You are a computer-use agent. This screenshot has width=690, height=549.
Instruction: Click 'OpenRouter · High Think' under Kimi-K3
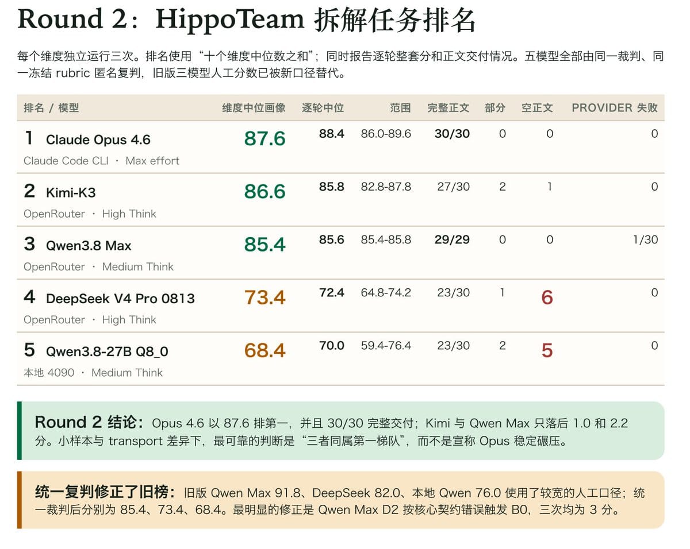pyautogui.click(x=90, y=214)
